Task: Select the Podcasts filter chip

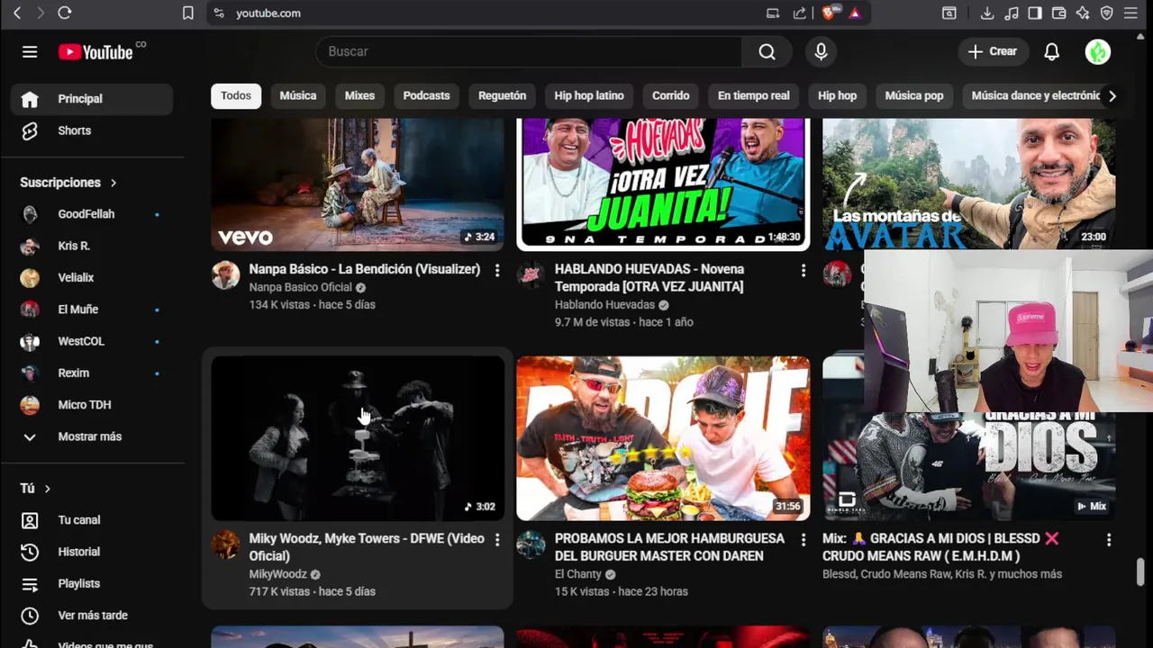Action: (x=426, y=95)
